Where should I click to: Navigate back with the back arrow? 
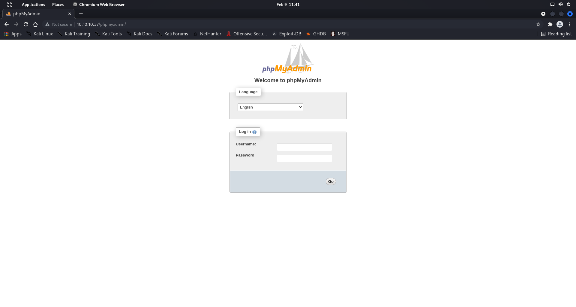pos(7,24)
